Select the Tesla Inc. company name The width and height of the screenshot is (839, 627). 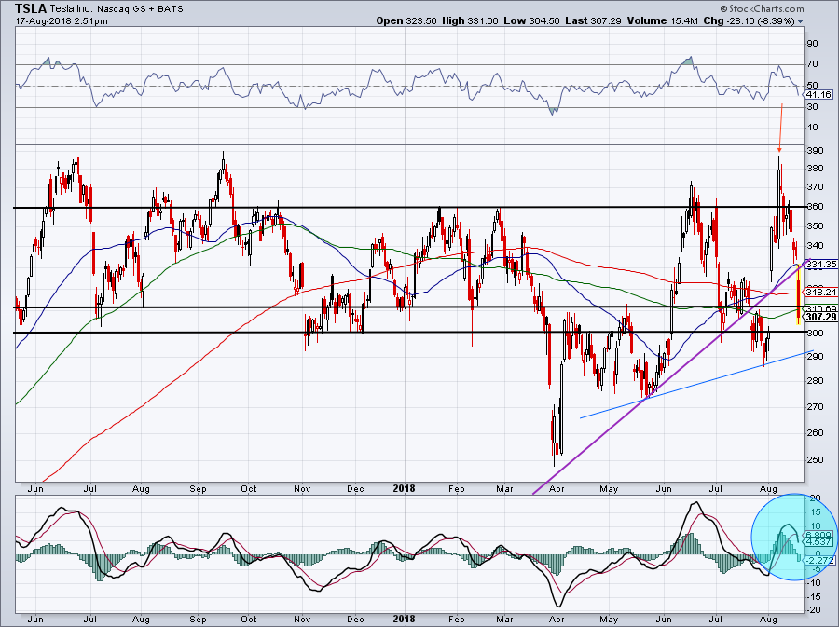pos(73,9)
